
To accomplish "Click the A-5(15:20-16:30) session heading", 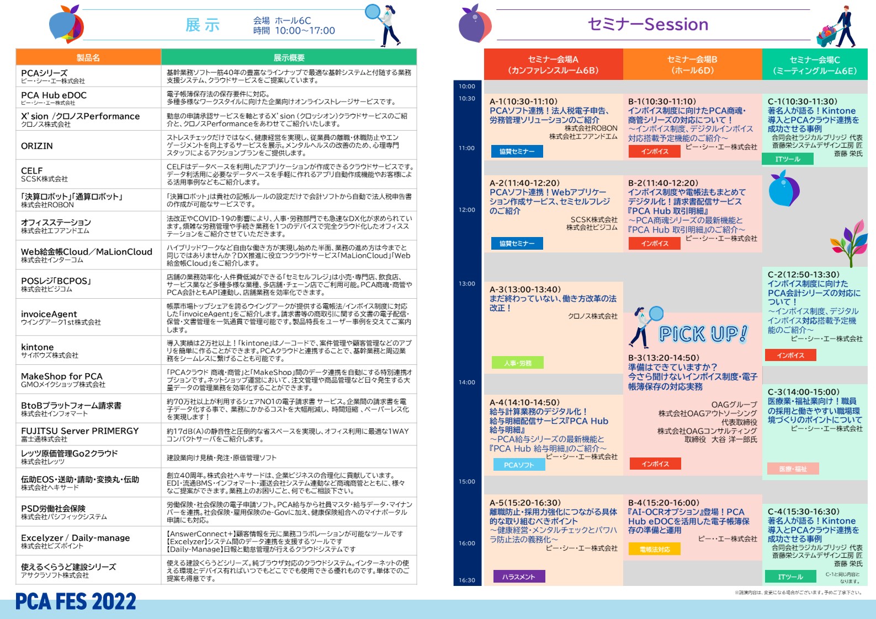I will (x=525, y=503).
